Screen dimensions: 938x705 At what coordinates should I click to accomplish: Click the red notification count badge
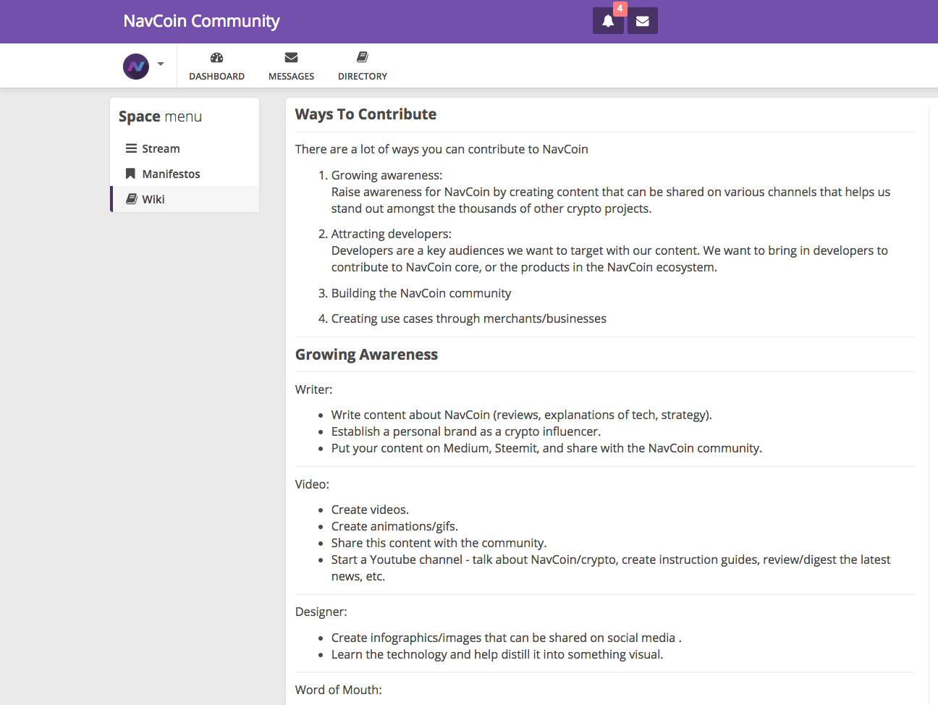620,9
